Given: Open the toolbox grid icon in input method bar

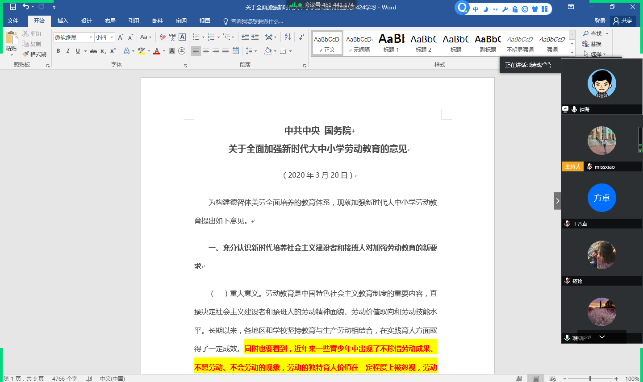Looking at the screenshot, I should coord(544,9).
